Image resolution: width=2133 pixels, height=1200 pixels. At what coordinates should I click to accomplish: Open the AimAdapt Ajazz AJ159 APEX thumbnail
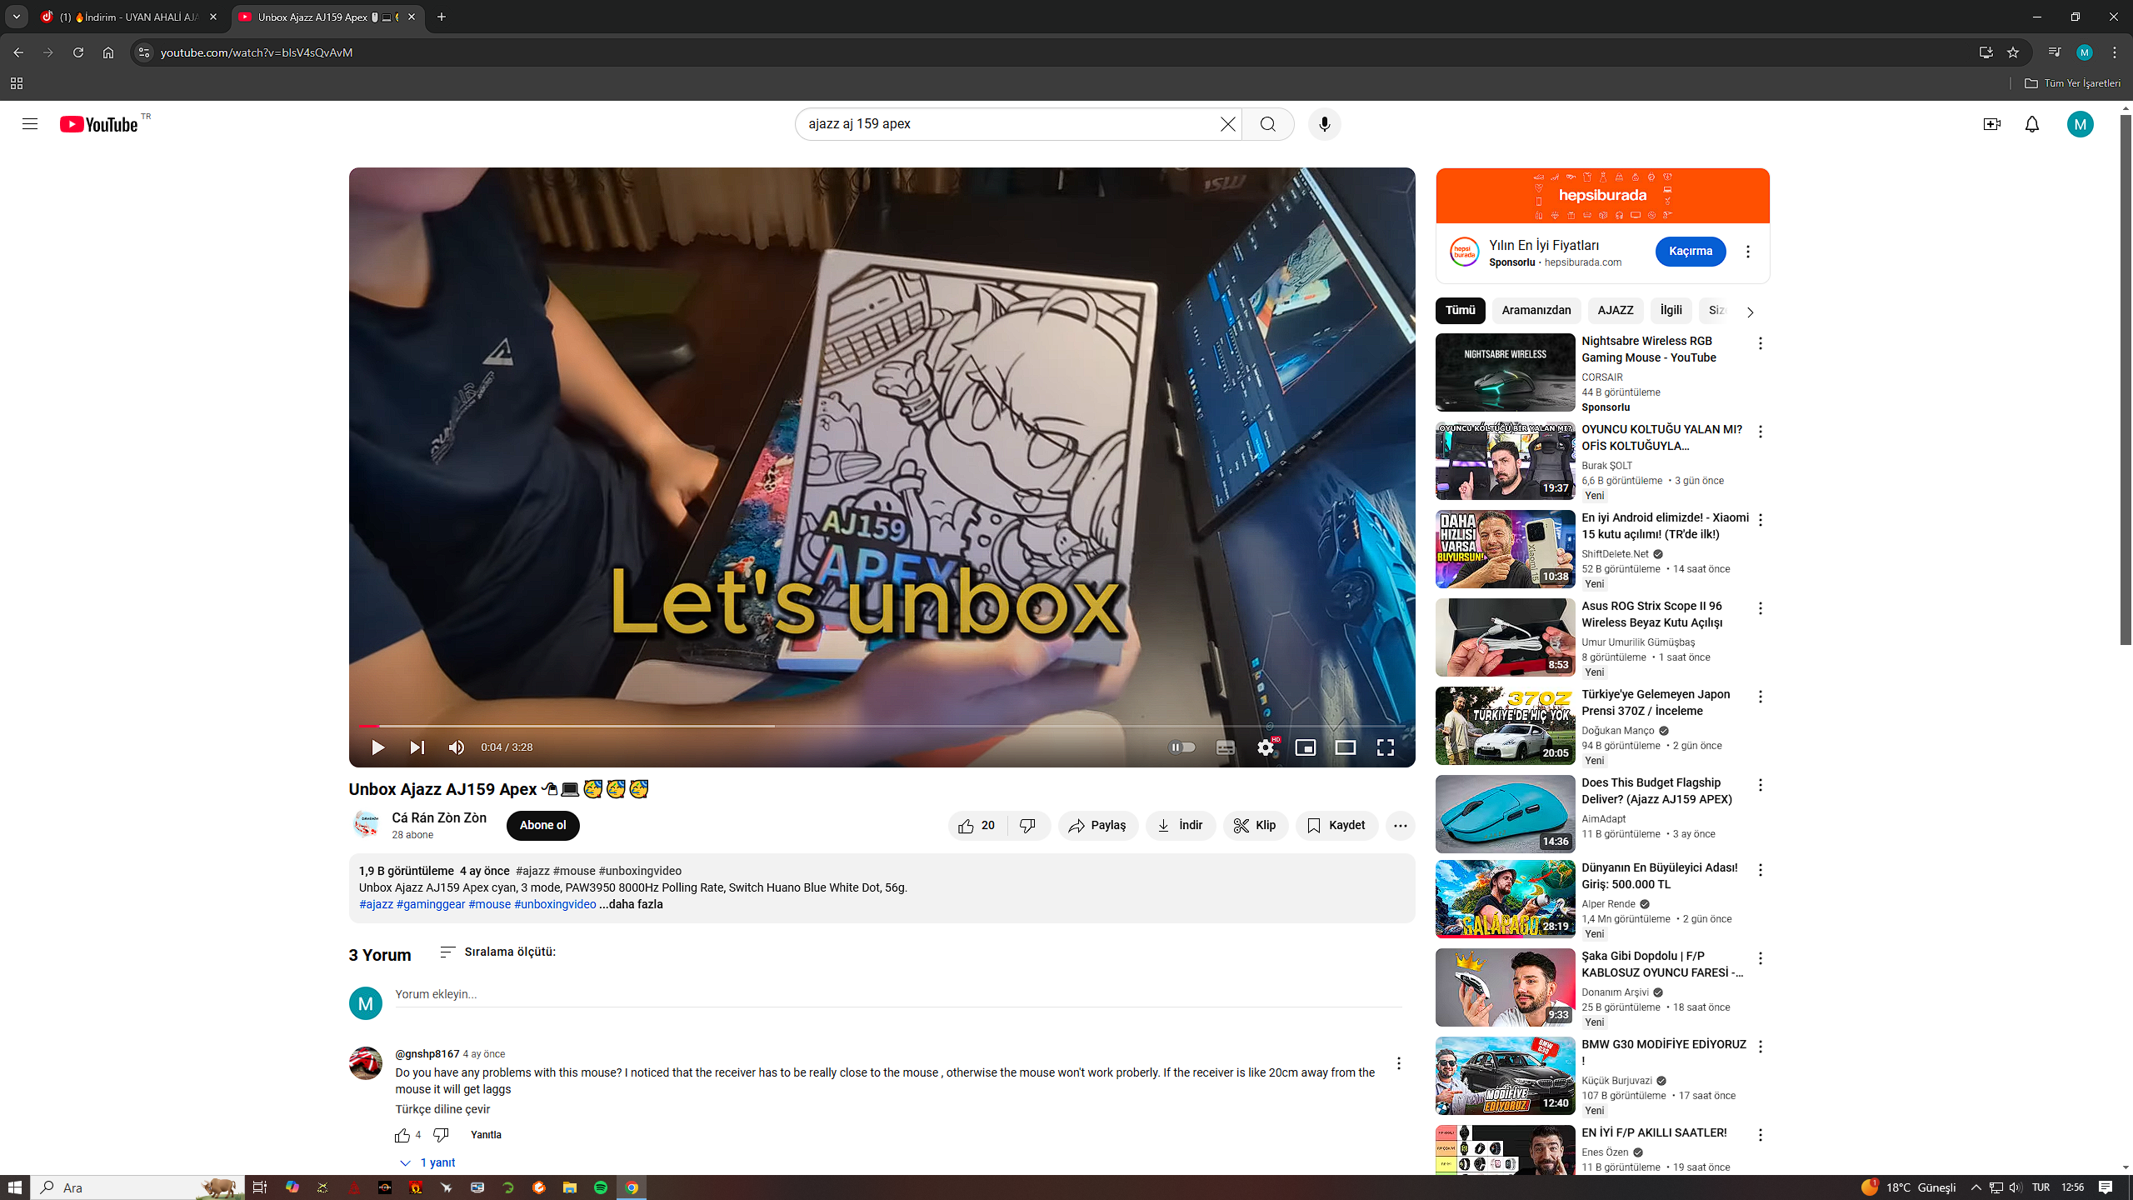(1505, 814)
